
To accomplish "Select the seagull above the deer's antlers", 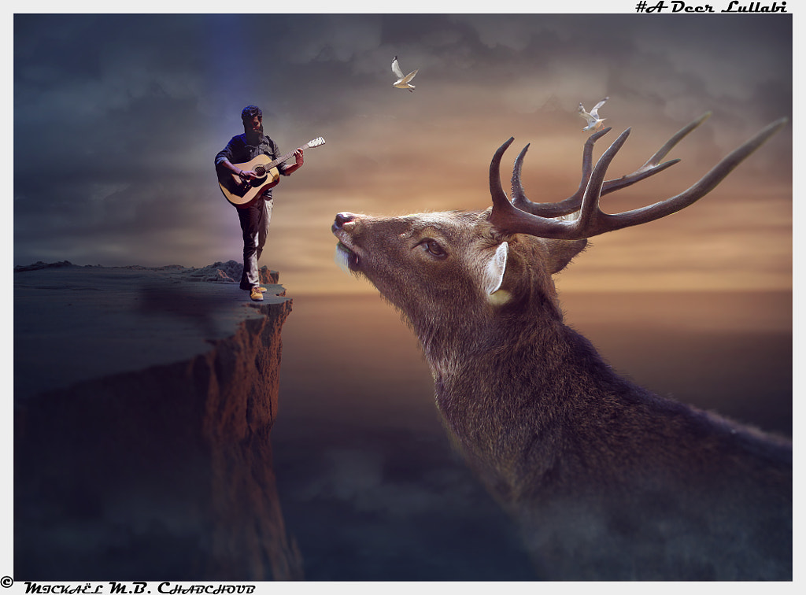I will coord(593,116).
